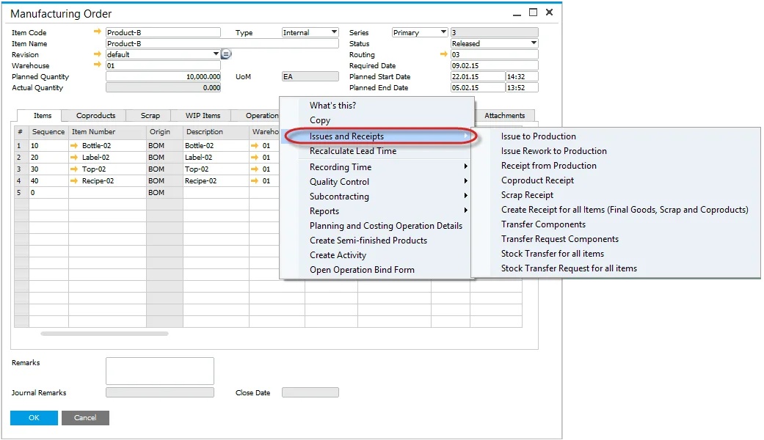Open the Type dropdown showing Internal
This screenshot has width=764, height=440.
pos(334,32)
